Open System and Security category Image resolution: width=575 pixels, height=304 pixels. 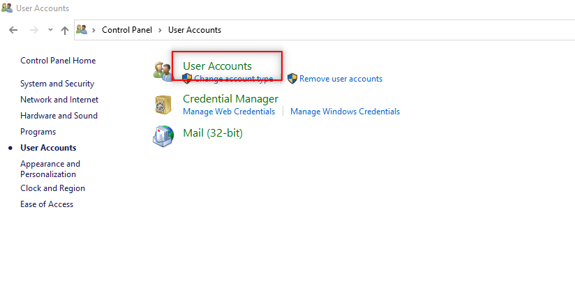point(57,84)
